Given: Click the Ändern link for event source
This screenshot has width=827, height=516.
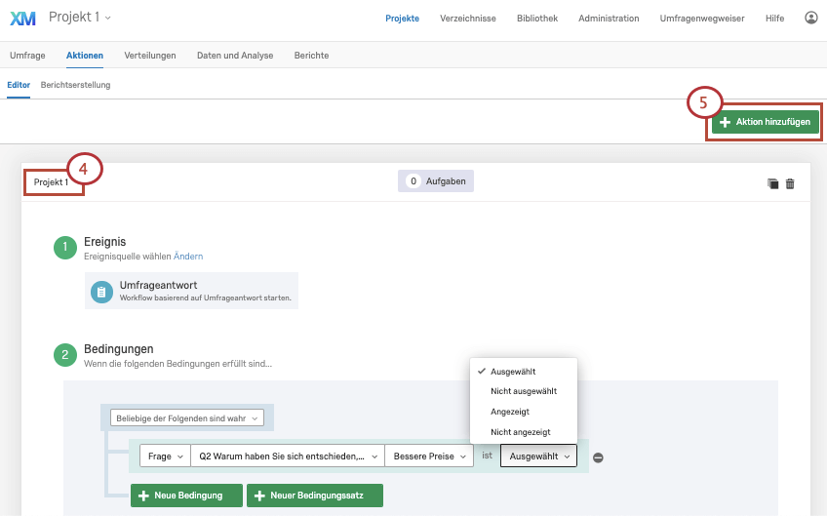Looking at the screenshot, I should point(188,256).
